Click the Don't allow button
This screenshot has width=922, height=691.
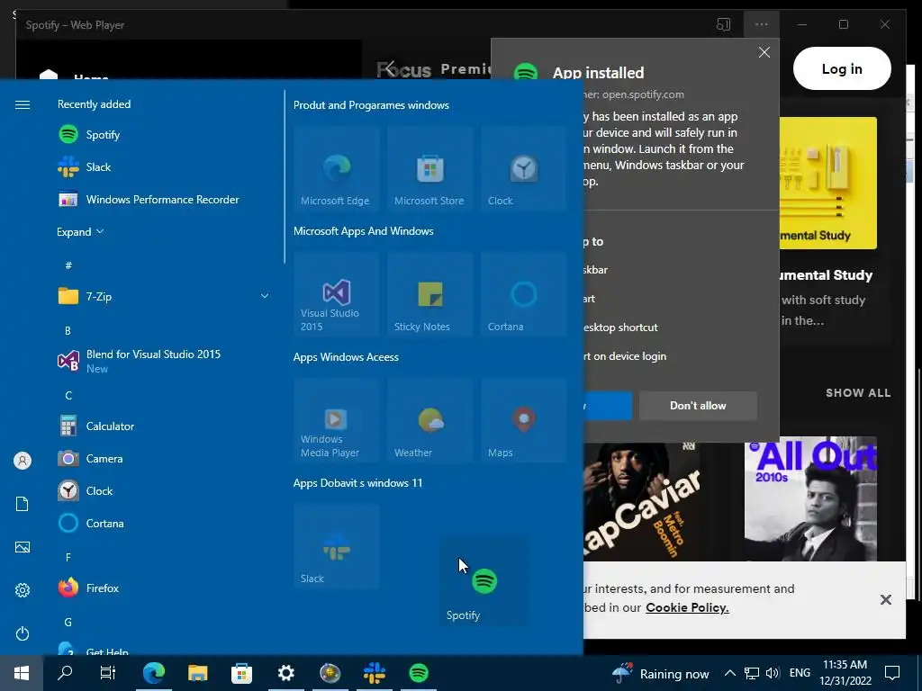point(698,406)
